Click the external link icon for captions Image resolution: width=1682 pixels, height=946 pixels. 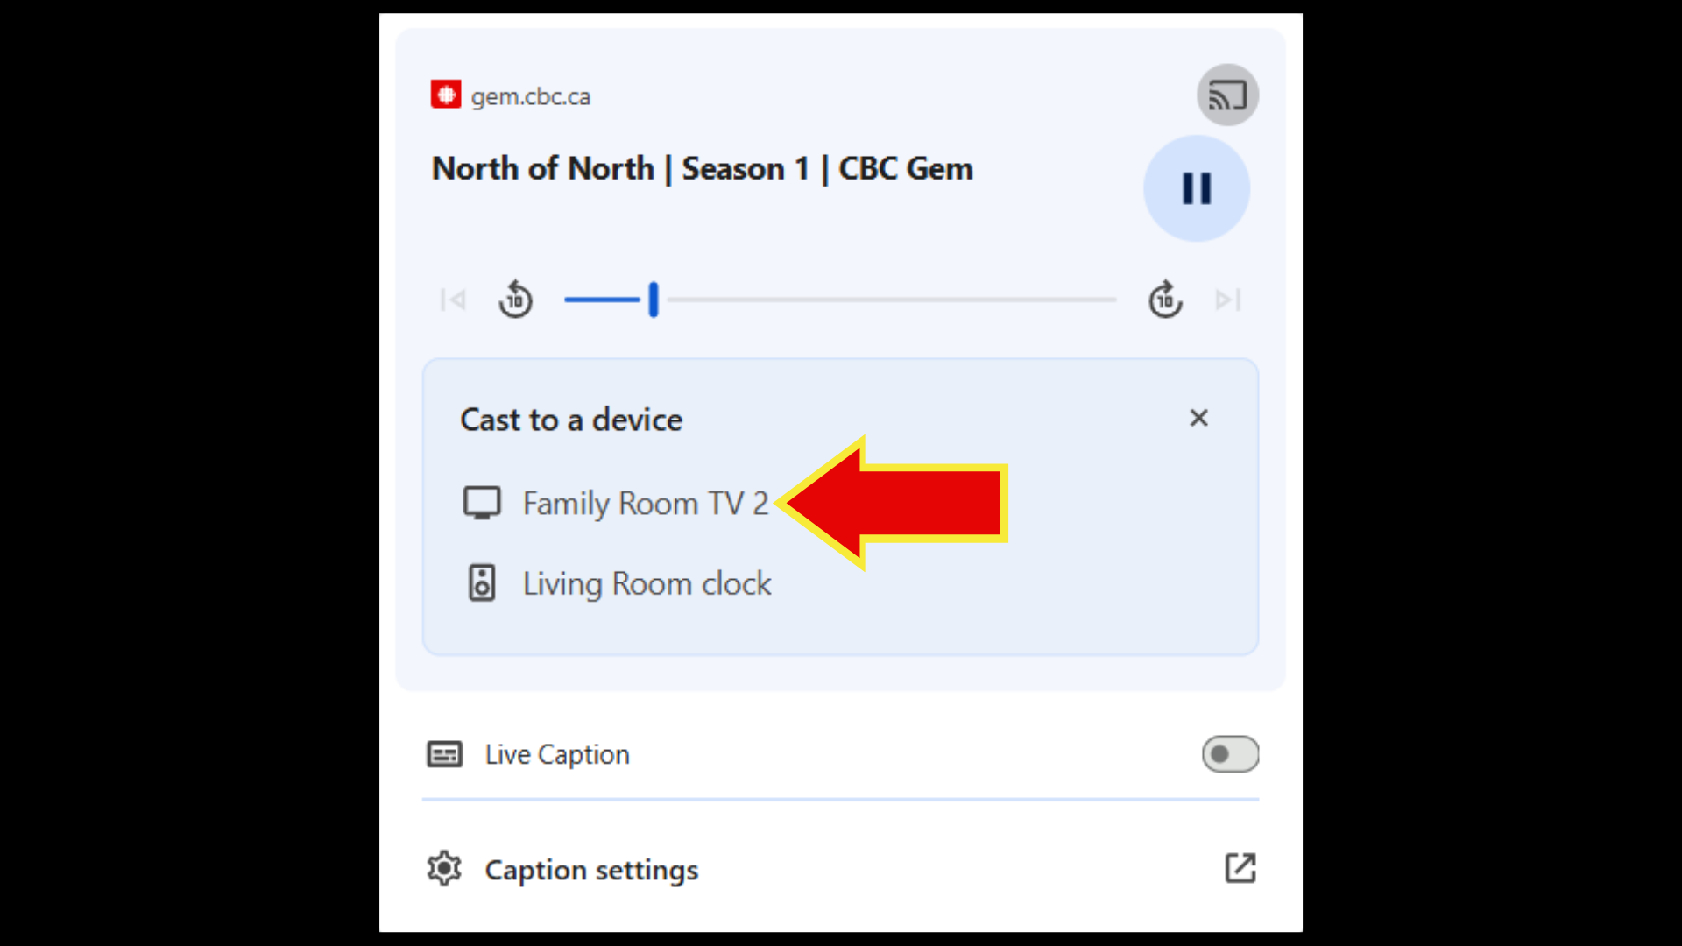pos(1240,868)
